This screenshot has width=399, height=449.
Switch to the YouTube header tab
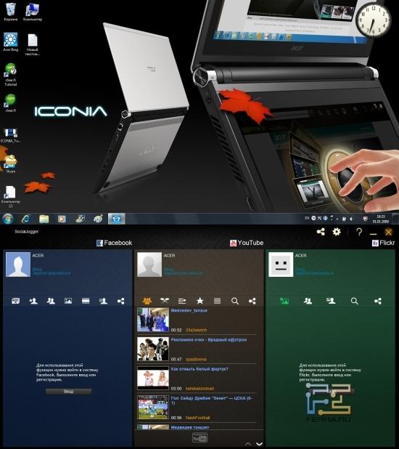(247, 243)
